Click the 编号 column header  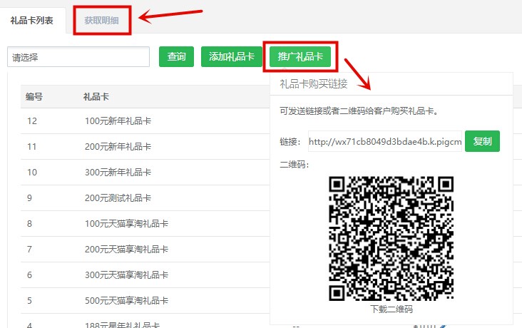coord(34,96)
